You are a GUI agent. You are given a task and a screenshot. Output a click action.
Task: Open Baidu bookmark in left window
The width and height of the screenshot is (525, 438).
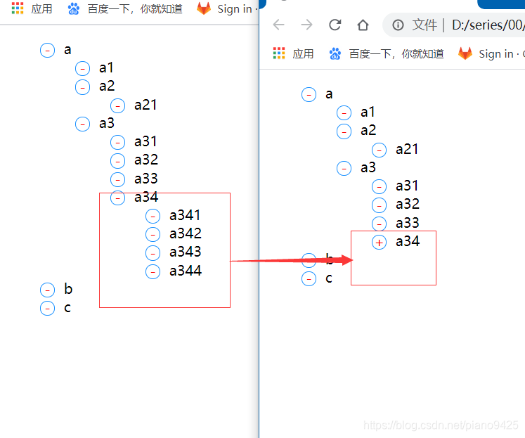pos(125,8)
